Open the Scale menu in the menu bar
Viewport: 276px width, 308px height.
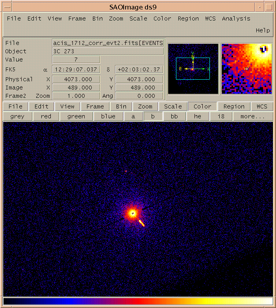(x=138, y=19)
